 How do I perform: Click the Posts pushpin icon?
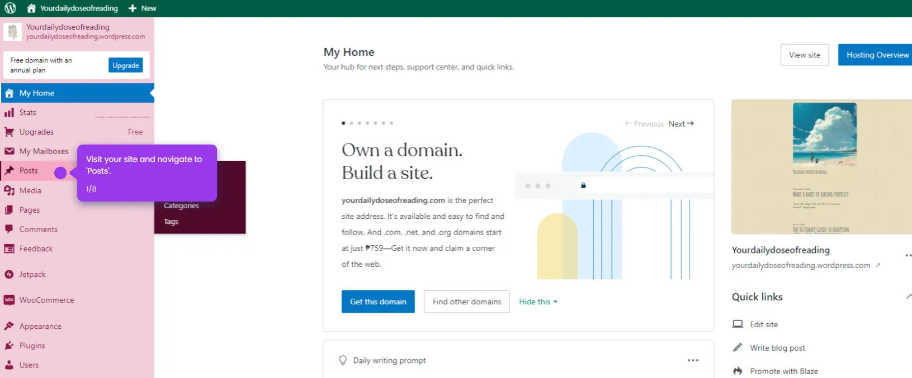tap(10, 171)
